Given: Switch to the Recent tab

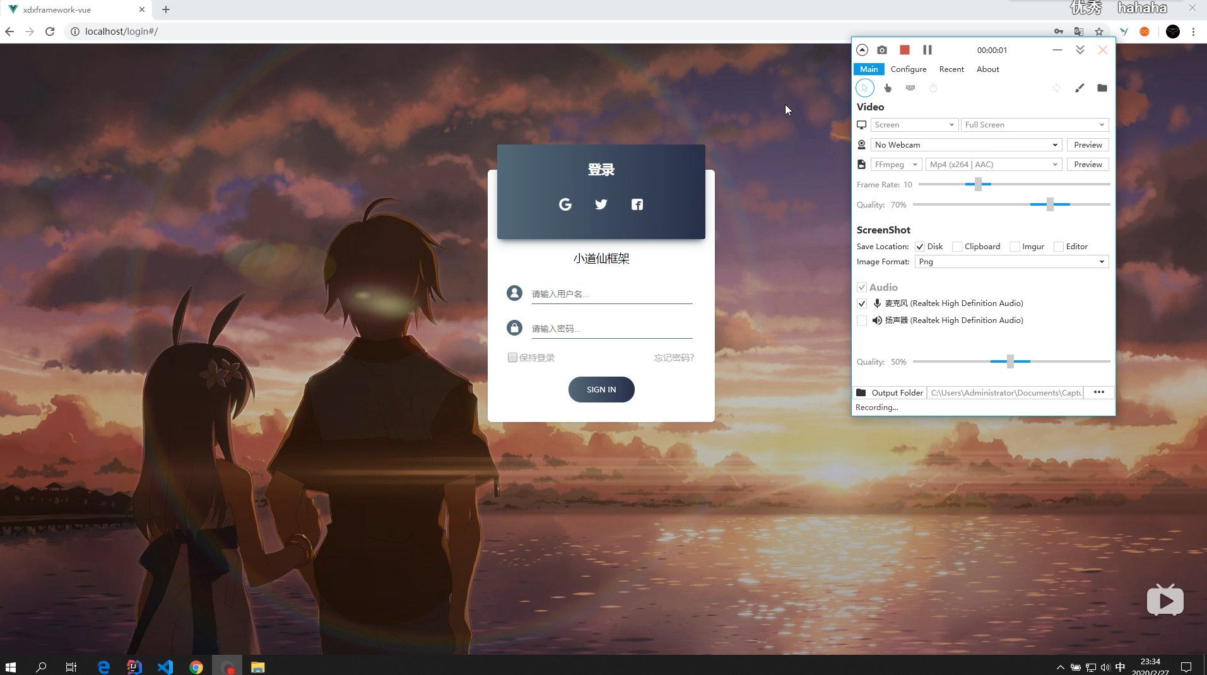Looking at the screenshot, I should pyautogui.click(x=951, y=69).
